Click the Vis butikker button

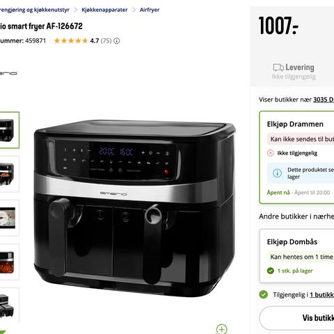pos(296,318)
